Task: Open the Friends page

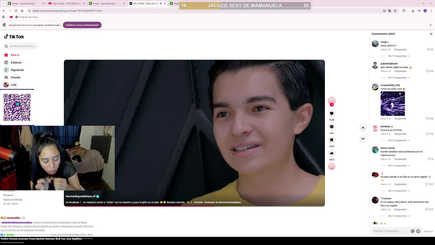Action: click(x=12, y=78)
